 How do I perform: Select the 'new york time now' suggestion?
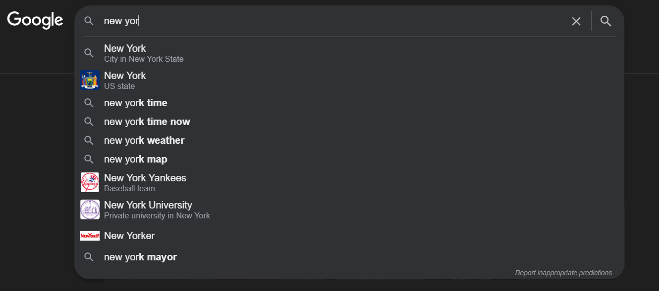(147, 122)
